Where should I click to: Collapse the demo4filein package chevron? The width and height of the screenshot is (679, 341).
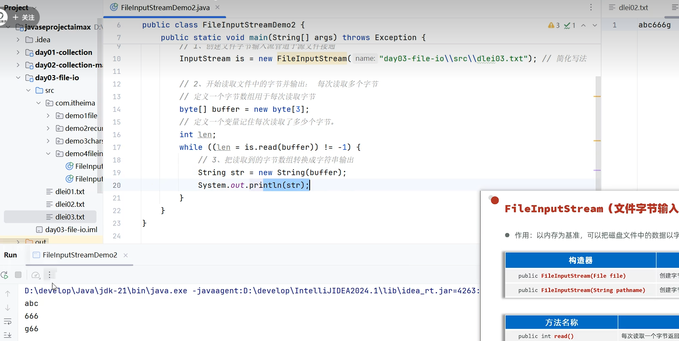tap(48, 154)
